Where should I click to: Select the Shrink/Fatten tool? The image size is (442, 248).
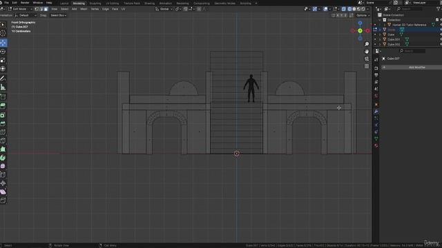click(x=3, y=183)
